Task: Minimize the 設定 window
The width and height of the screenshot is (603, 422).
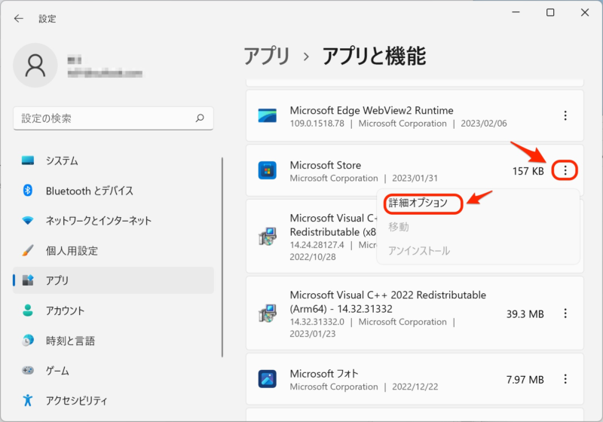Action: click(516, 13)
